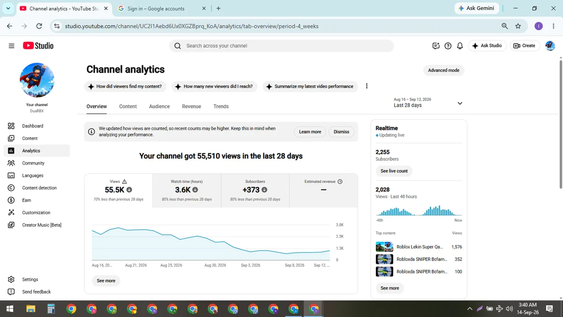Viewport: 563px width, 317px height.
Task: Click the Advanced mode button
Action: click(444, 70)
